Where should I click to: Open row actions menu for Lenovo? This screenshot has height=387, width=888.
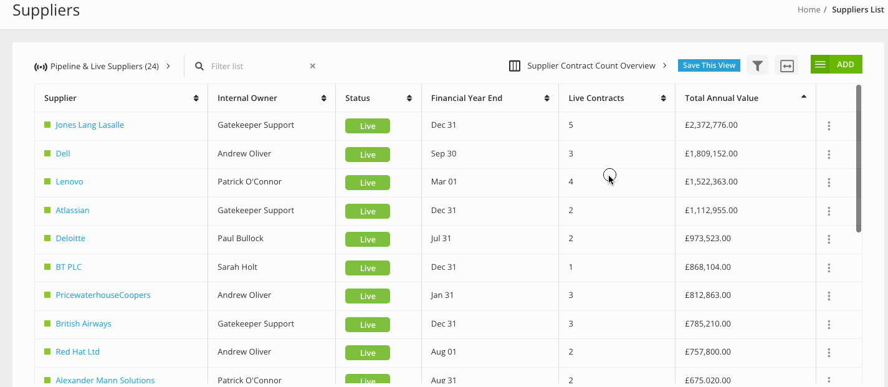coord(829,183)
